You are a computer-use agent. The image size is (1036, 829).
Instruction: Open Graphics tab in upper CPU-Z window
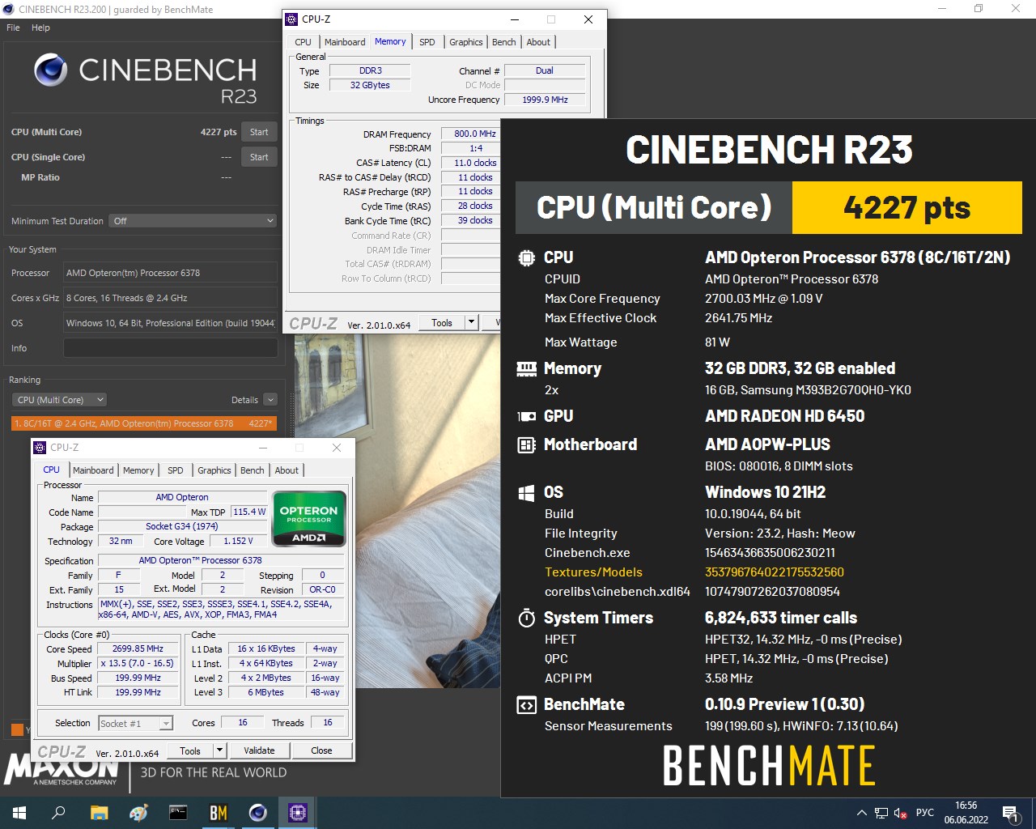click(x=466, y=42)
